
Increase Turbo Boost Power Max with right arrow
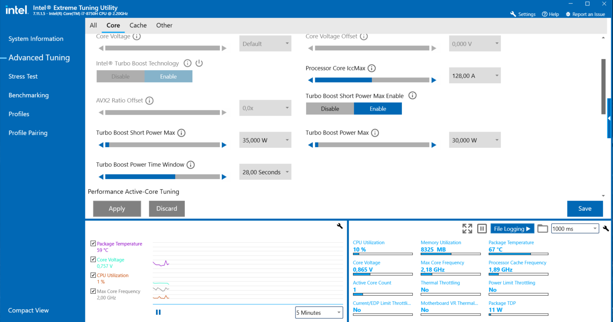[x=434, y=145]
